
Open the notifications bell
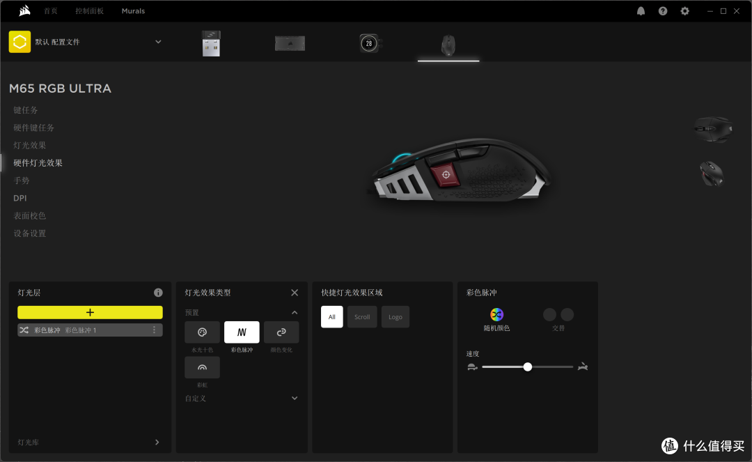click(x=641, y=11)
